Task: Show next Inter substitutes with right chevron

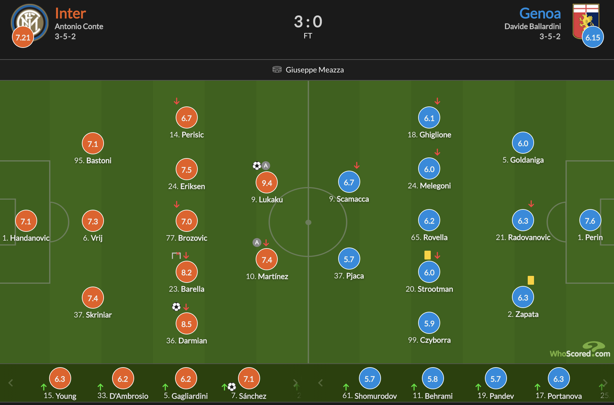Action: pos(295,383)
